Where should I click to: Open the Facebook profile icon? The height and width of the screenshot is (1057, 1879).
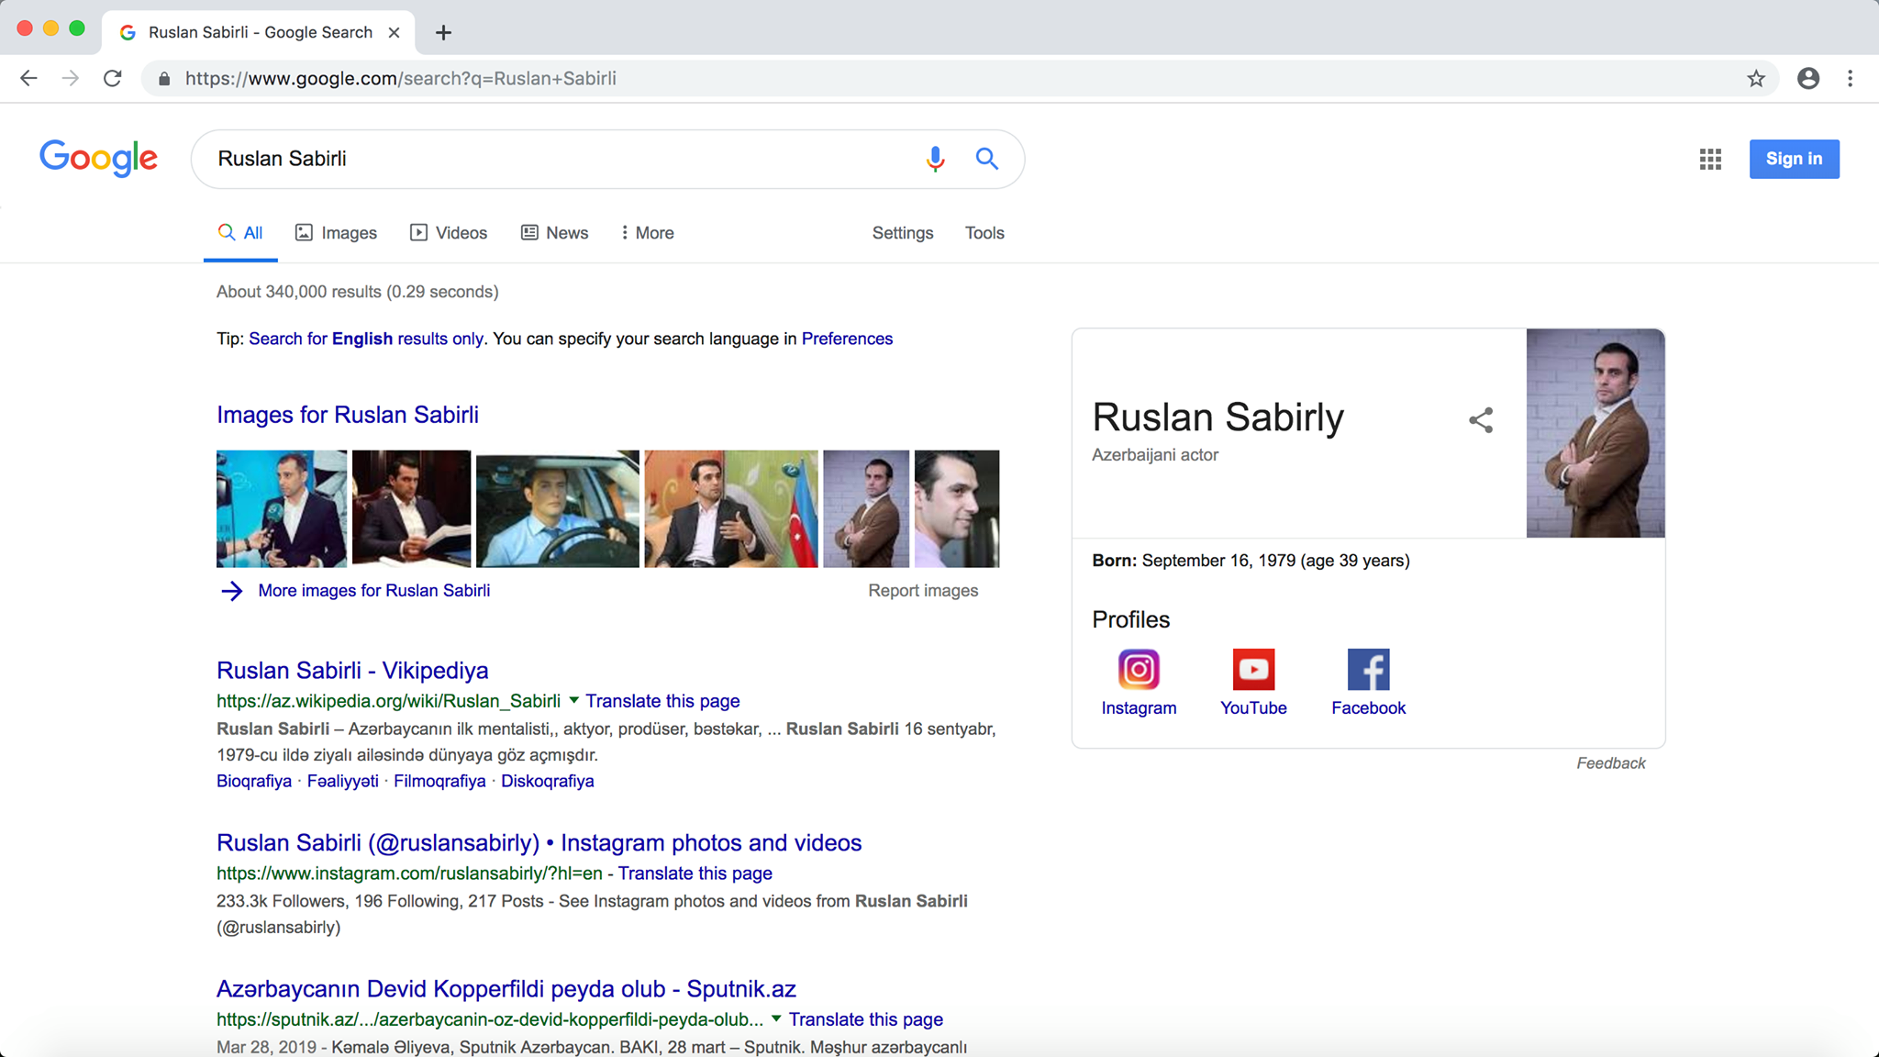(x=1368, y=669)
